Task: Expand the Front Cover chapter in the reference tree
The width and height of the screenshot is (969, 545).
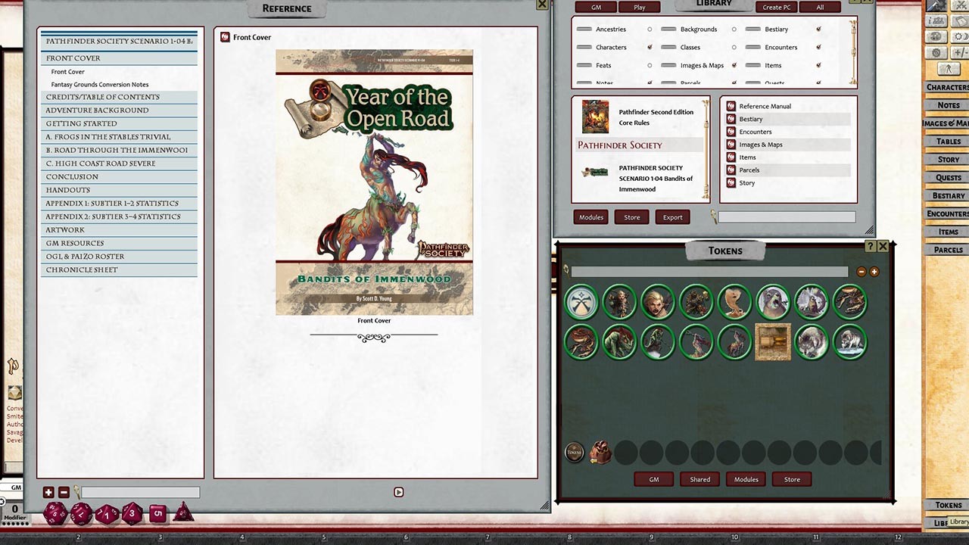Action: [x=73, y=58]
